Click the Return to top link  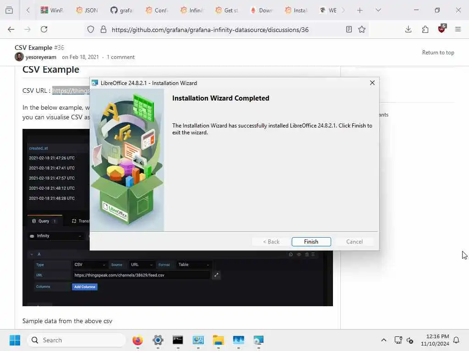click(x=438, y=53)
